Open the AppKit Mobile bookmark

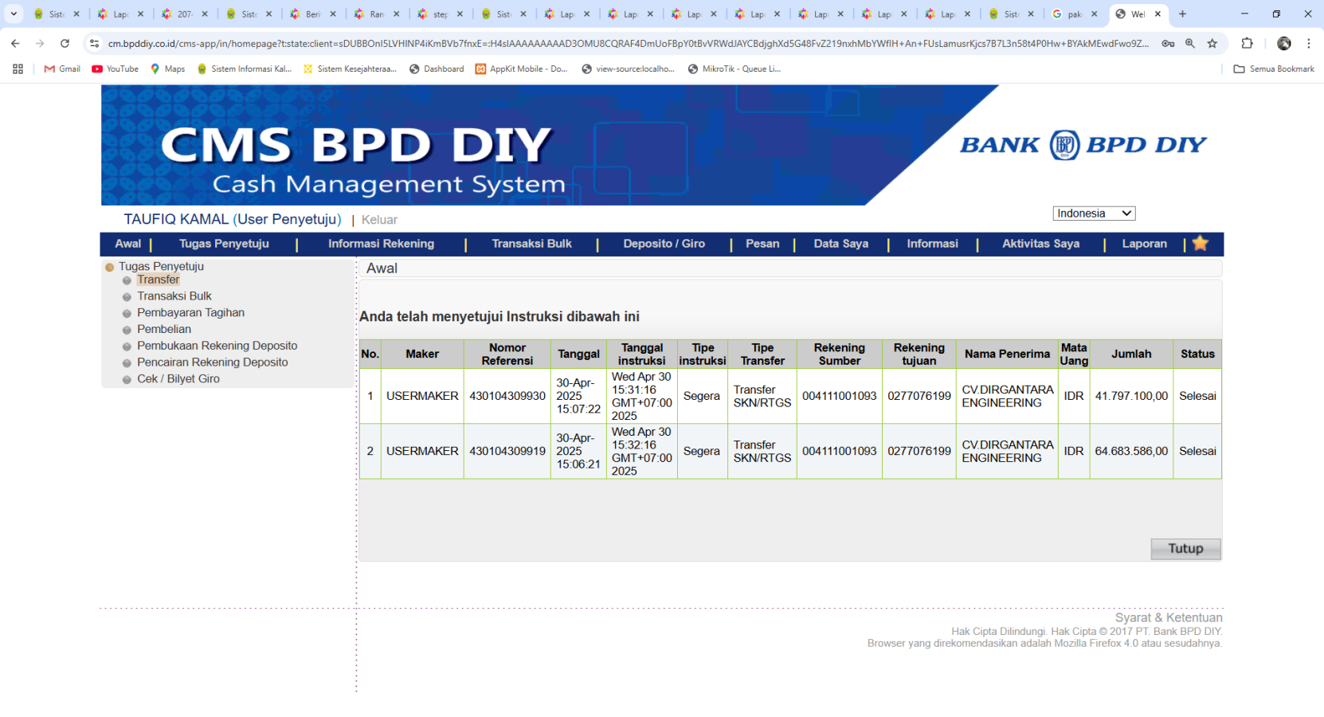[521, 69]
